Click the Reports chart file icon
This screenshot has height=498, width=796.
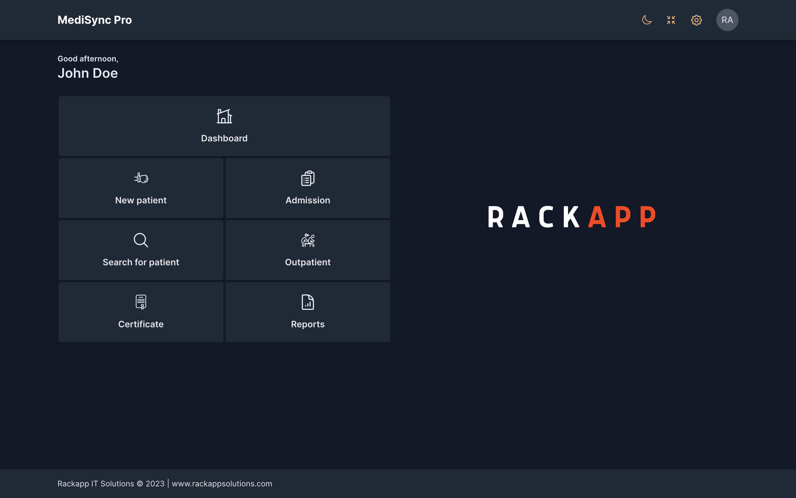tap(308, 302)
